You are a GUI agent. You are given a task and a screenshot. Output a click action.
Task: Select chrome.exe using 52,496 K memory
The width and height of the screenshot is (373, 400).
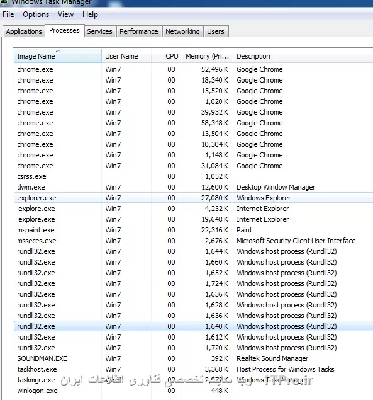click(x=194, y=69)
